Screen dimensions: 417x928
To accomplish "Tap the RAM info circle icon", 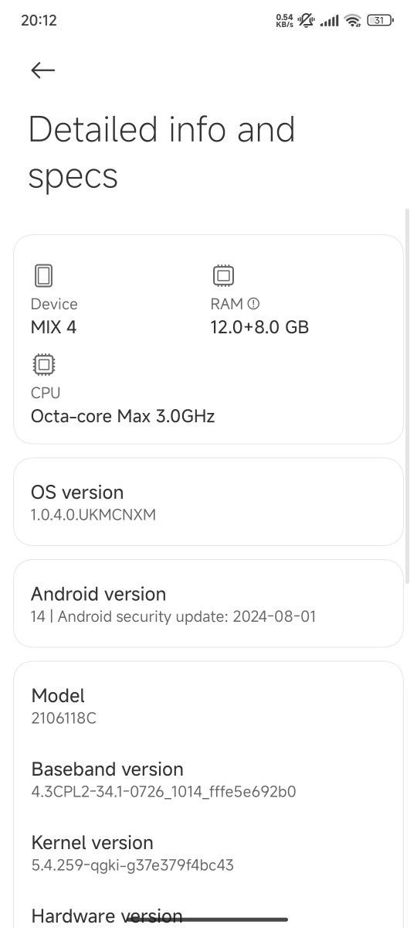I will click(x=253, y=304).
